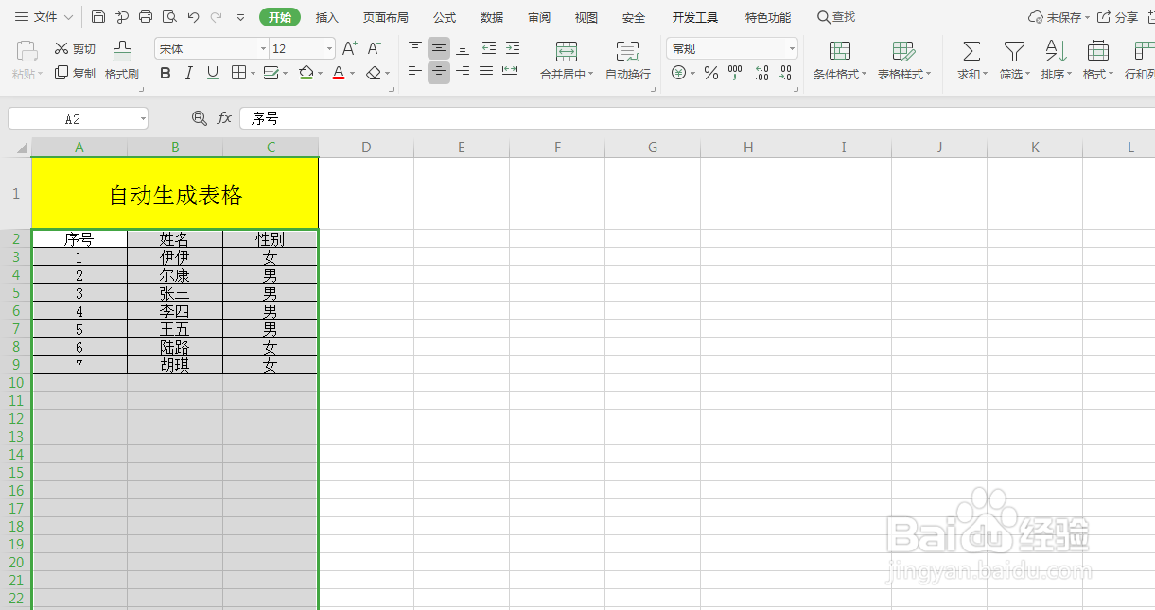Expand the Name Box dropdown arrow
1155x610 pixels.
[x=143, y=118]
